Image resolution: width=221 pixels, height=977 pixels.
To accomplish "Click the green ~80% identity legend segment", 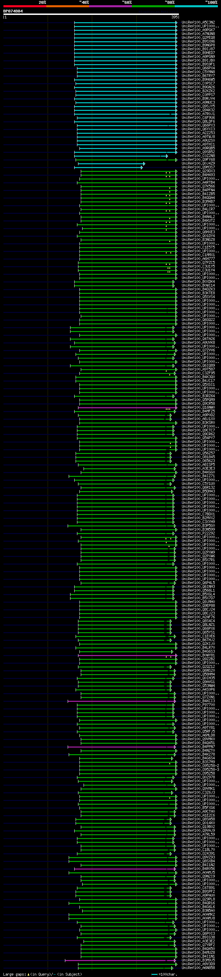I will click(x=153, y=6).
